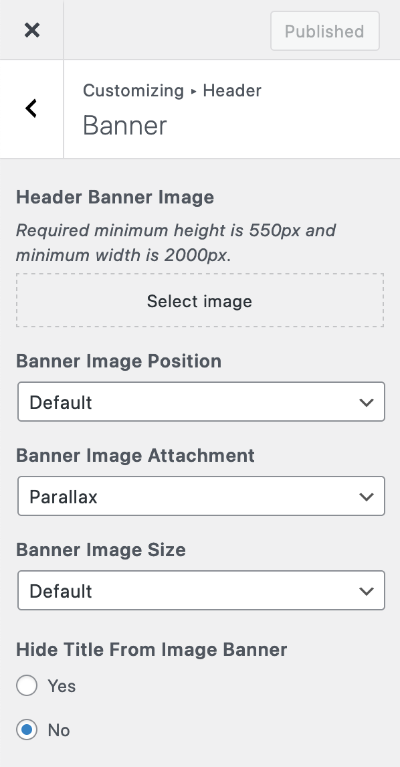Click the chevron arrow on the Parallax select
The width and height of the screenshot is (400, 767).
tap(367, 497)
